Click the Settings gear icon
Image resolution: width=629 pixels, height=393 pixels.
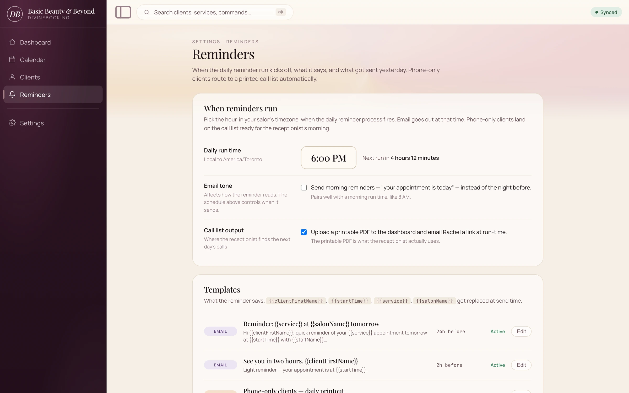click(x=12, y=123)
